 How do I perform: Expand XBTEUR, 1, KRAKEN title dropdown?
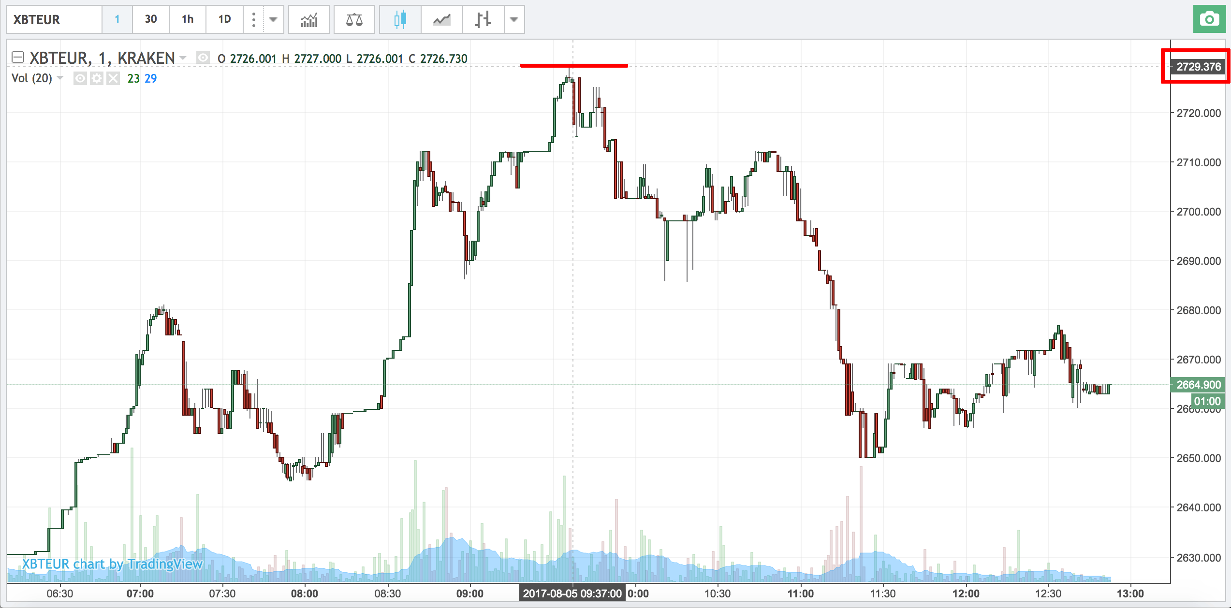pyautogui.click(x=183, y=58)
